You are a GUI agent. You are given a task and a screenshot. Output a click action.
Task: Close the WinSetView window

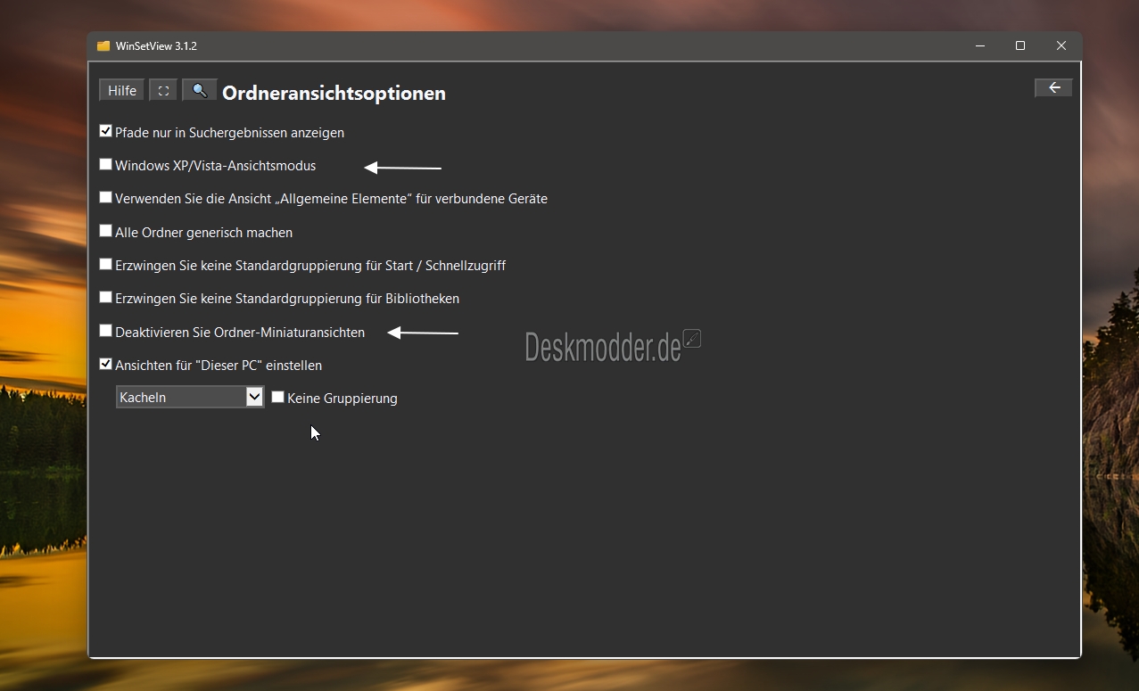click(1061, 46)
